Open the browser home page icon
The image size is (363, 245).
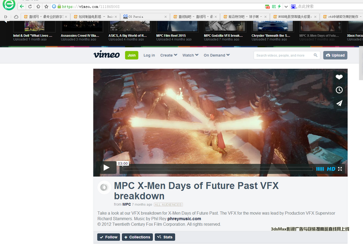coord(38,6)
